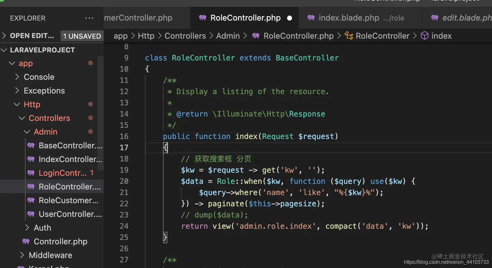Select the RoleController.php editor tab
The width and height of the screenshot is (492, 268).
click(x=244, y=18)
